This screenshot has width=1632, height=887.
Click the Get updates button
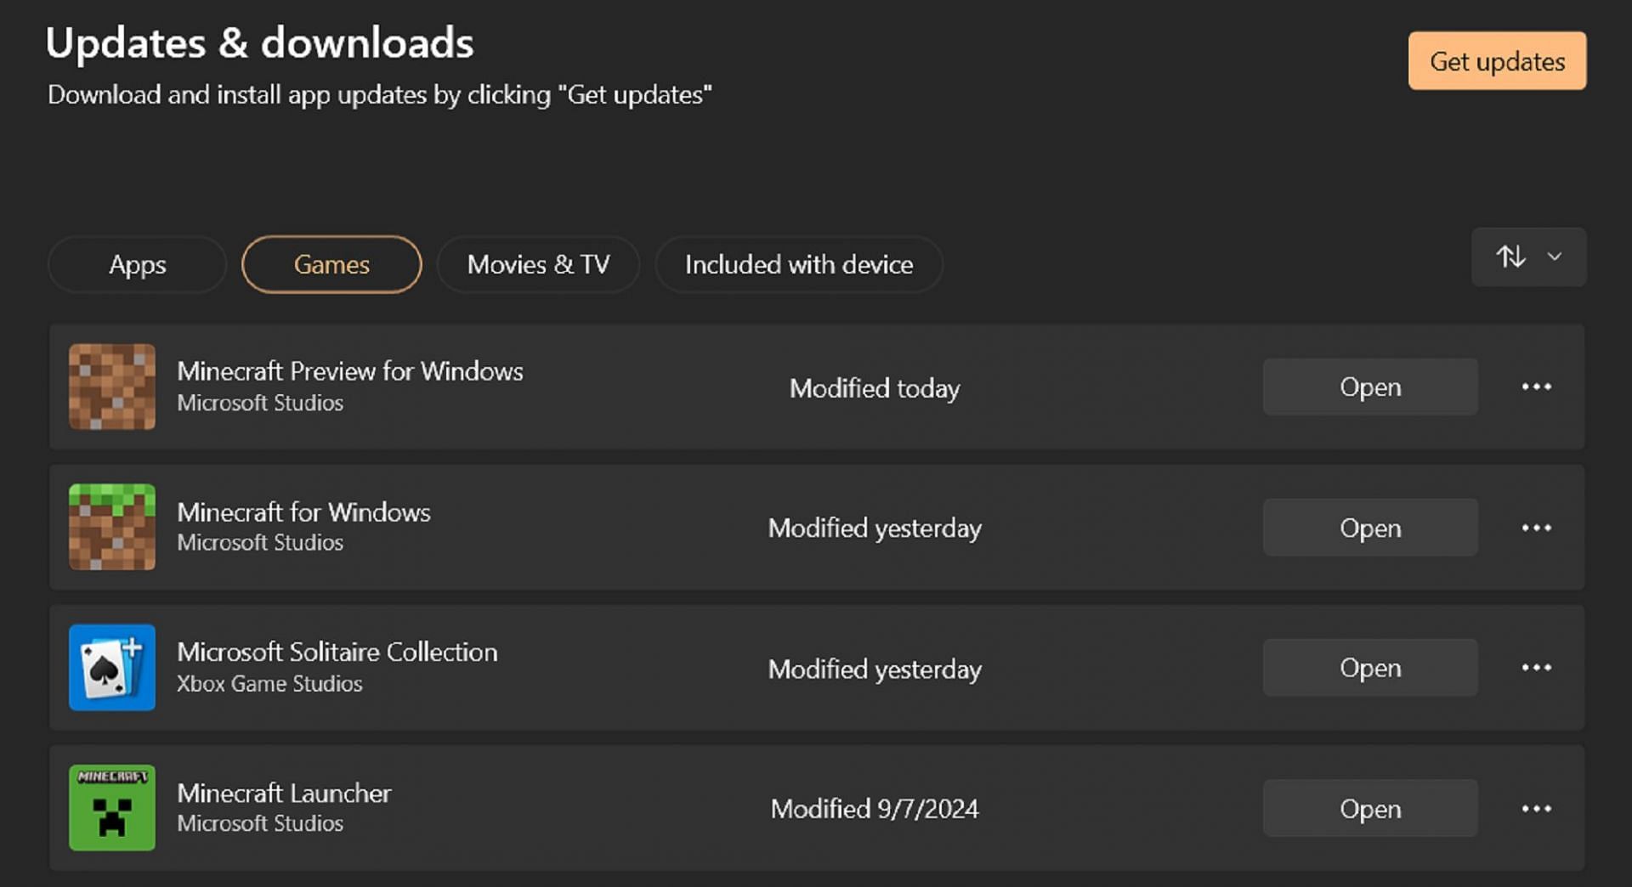click(1497, 61)
